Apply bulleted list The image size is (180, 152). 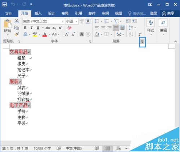click(x=97, y=21)
